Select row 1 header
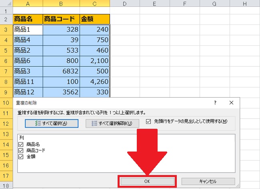260x189 pixels. [6, 10]
